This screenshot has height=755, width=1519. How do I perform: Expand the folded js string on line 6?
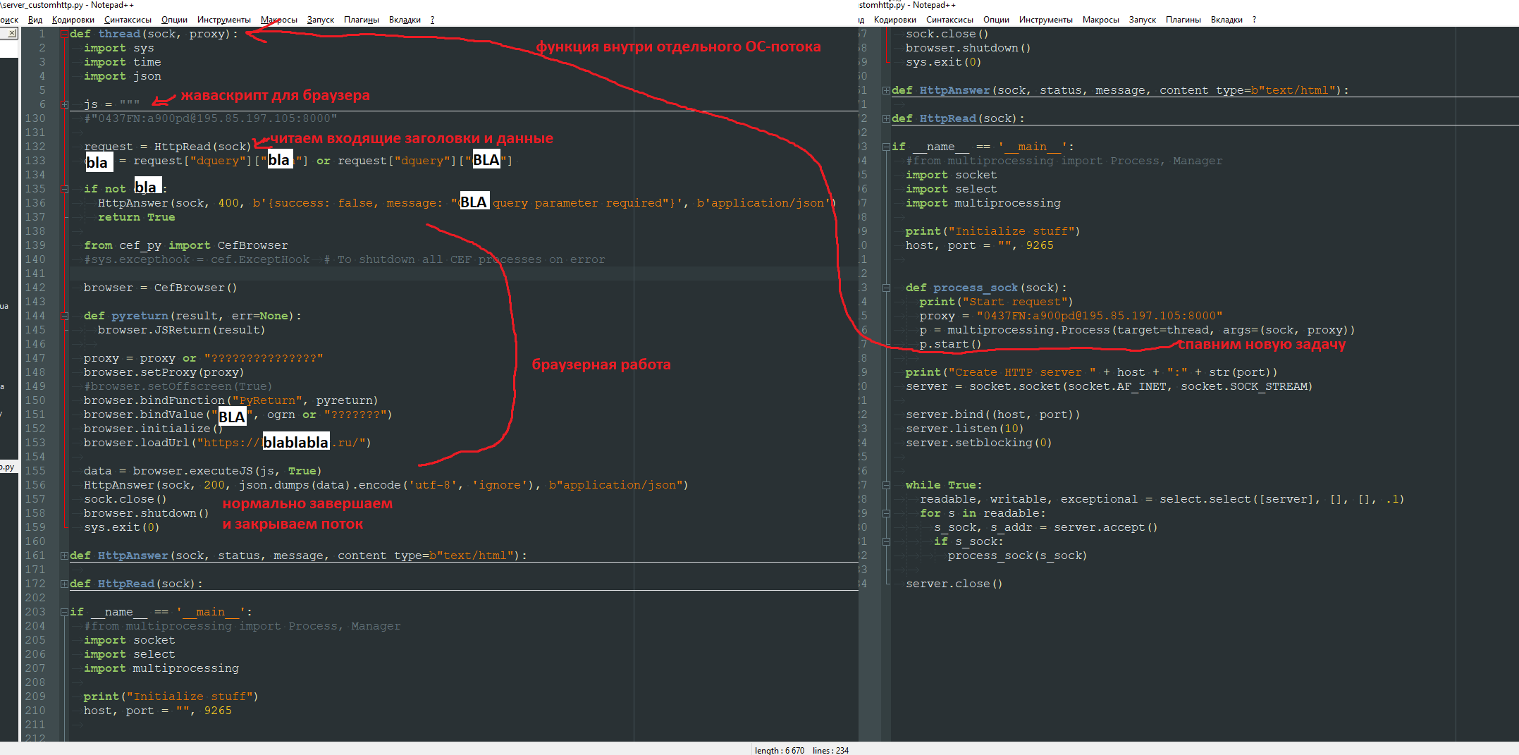64,104
